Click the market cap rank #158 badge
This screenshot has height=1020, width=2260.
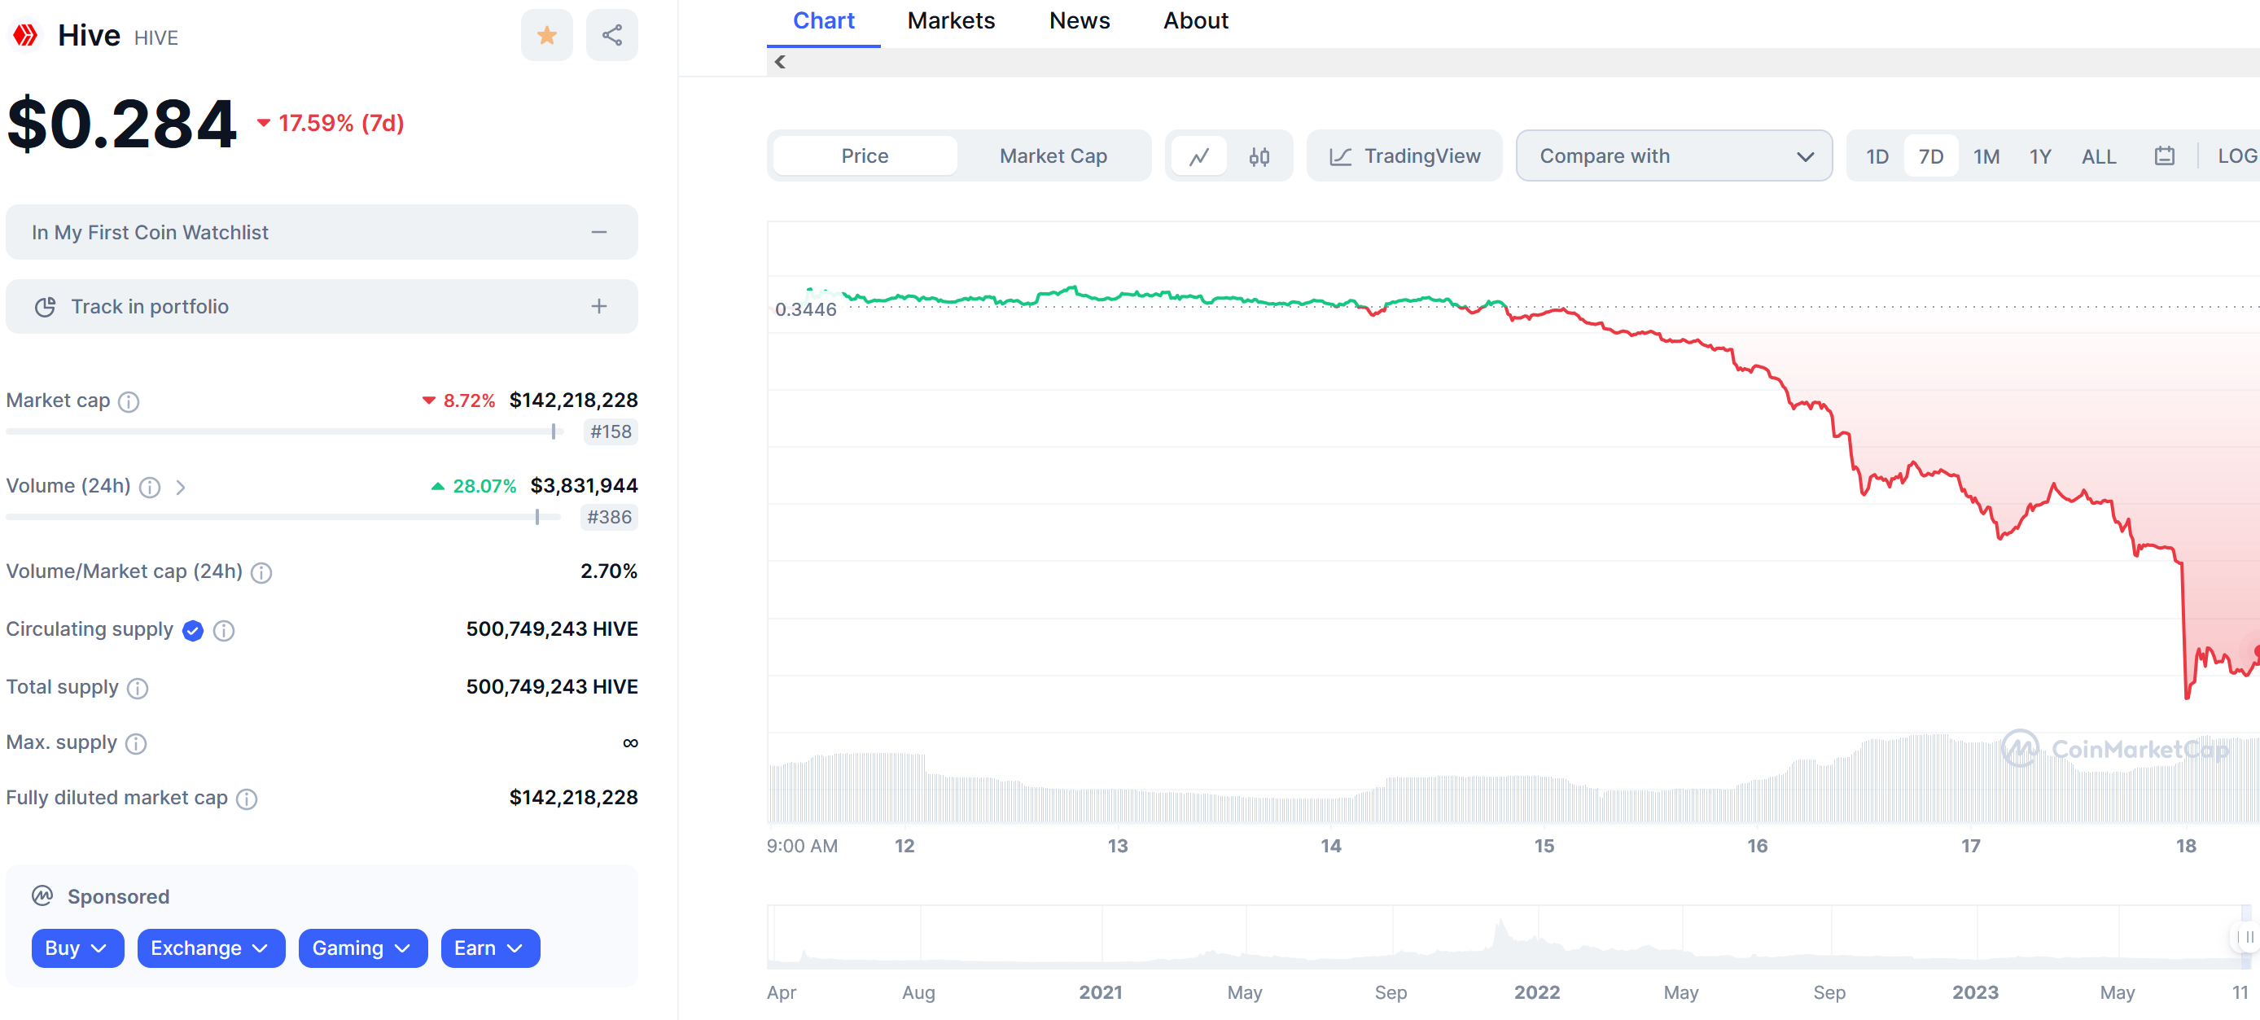(611, 431)
